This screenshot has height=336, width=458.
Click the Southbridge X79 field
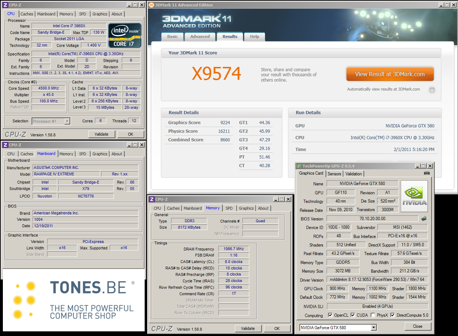pos(86,189)
